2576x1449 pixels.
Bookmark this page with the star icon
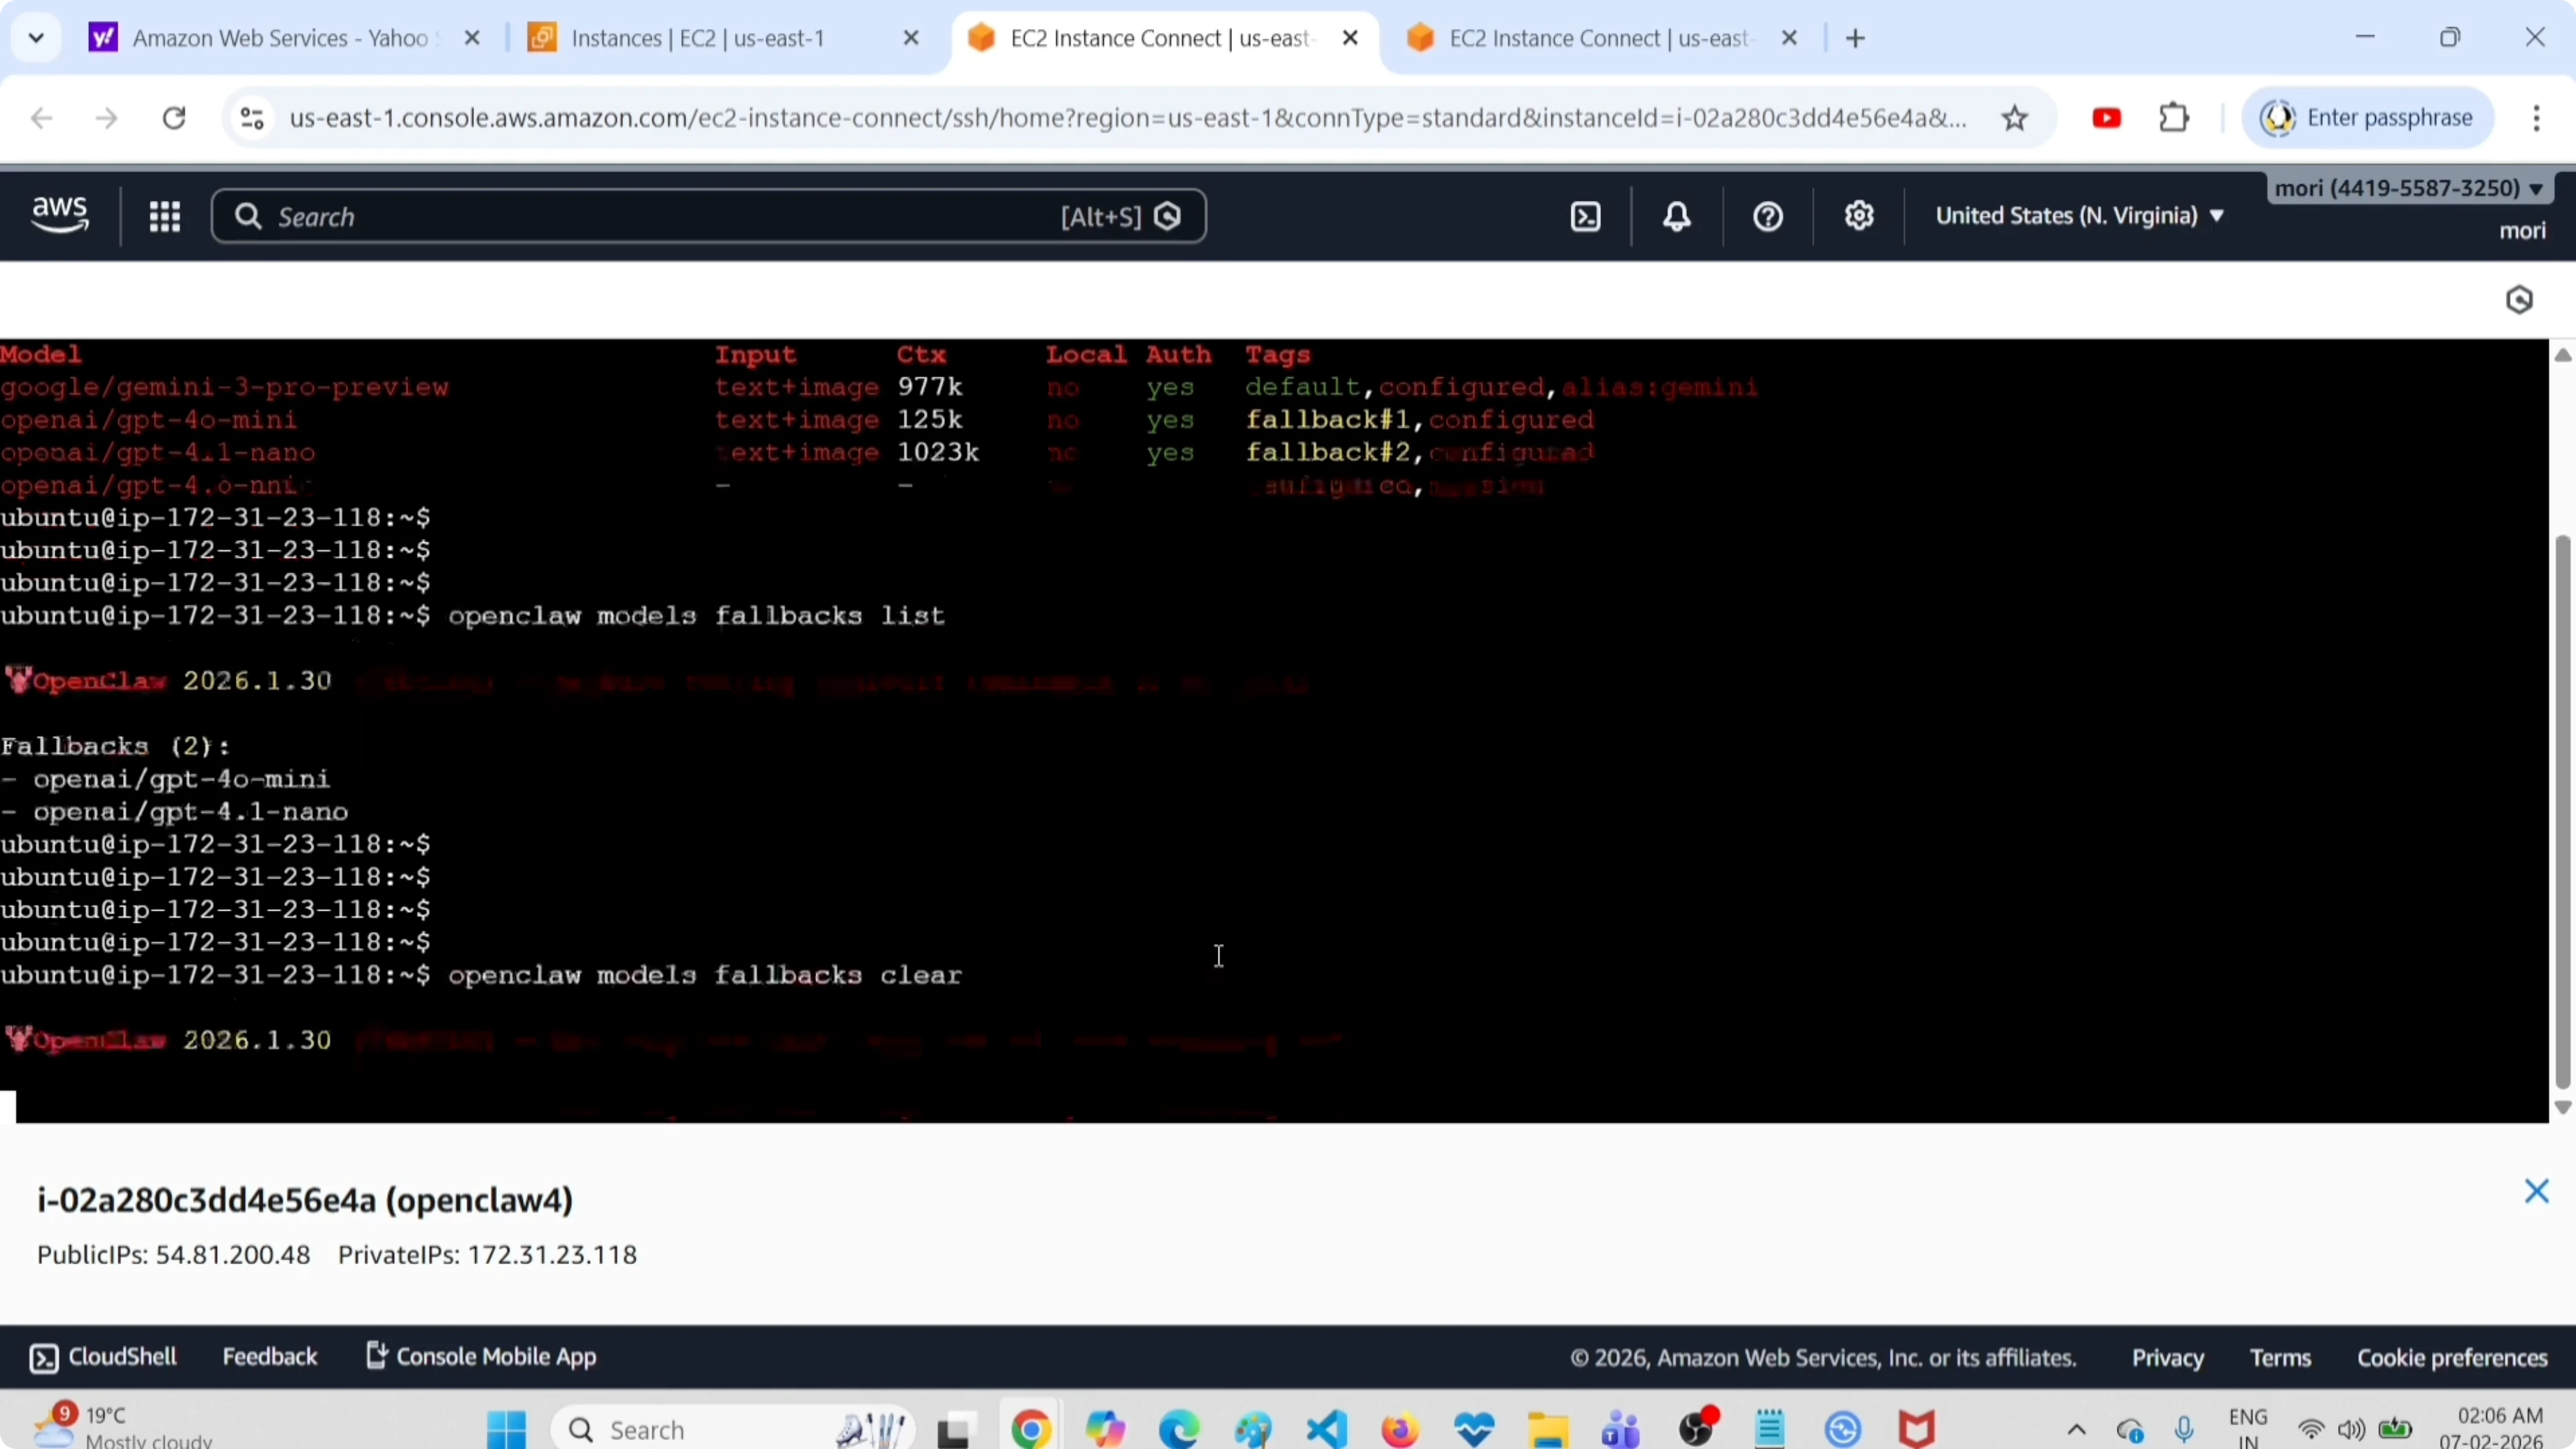2016,117
